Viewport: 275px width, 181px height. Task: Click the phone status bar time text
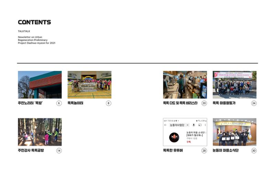coord(169,121)
